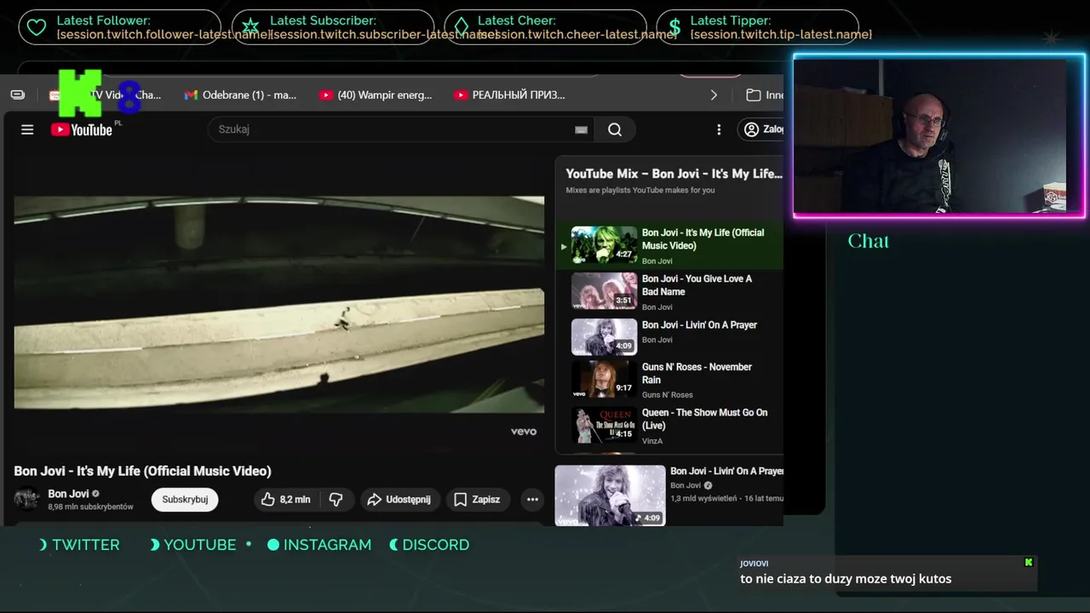Click the Chat panel heading
The width and height of the screenshot is (1090, 613).
pyautogui.click(x=869, y=241)
